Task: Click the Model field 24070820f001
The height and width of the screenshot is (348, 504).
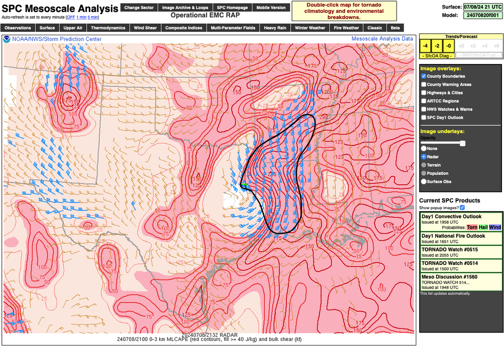Action: (x=482, y=15)
